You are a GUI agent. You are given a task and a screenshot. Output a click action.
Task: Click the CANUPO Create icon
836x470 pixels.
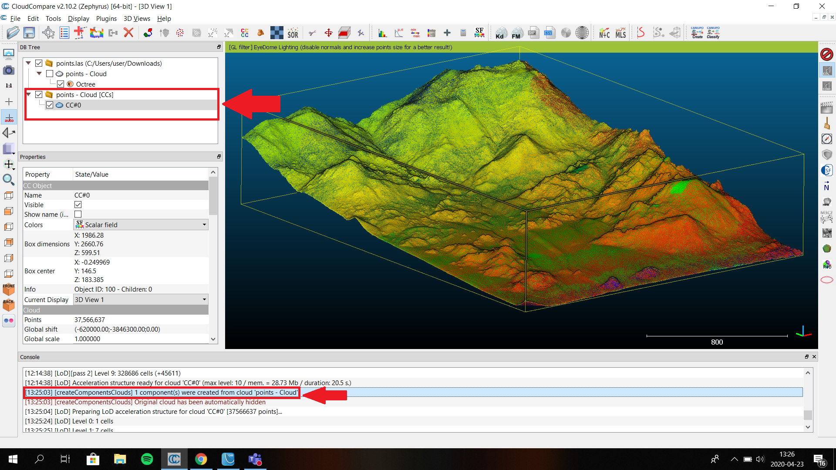[x=697, y=33]
